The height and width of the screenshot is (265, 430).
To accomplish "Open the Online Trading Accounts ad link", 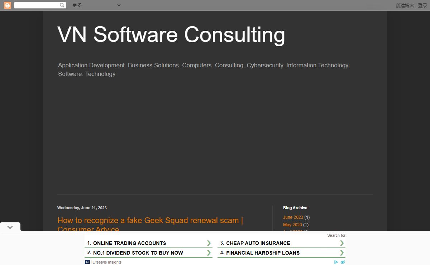I will tap(129, 243).
